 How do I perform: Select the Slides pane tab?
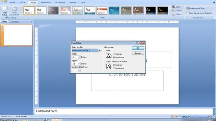coord(4,22)
